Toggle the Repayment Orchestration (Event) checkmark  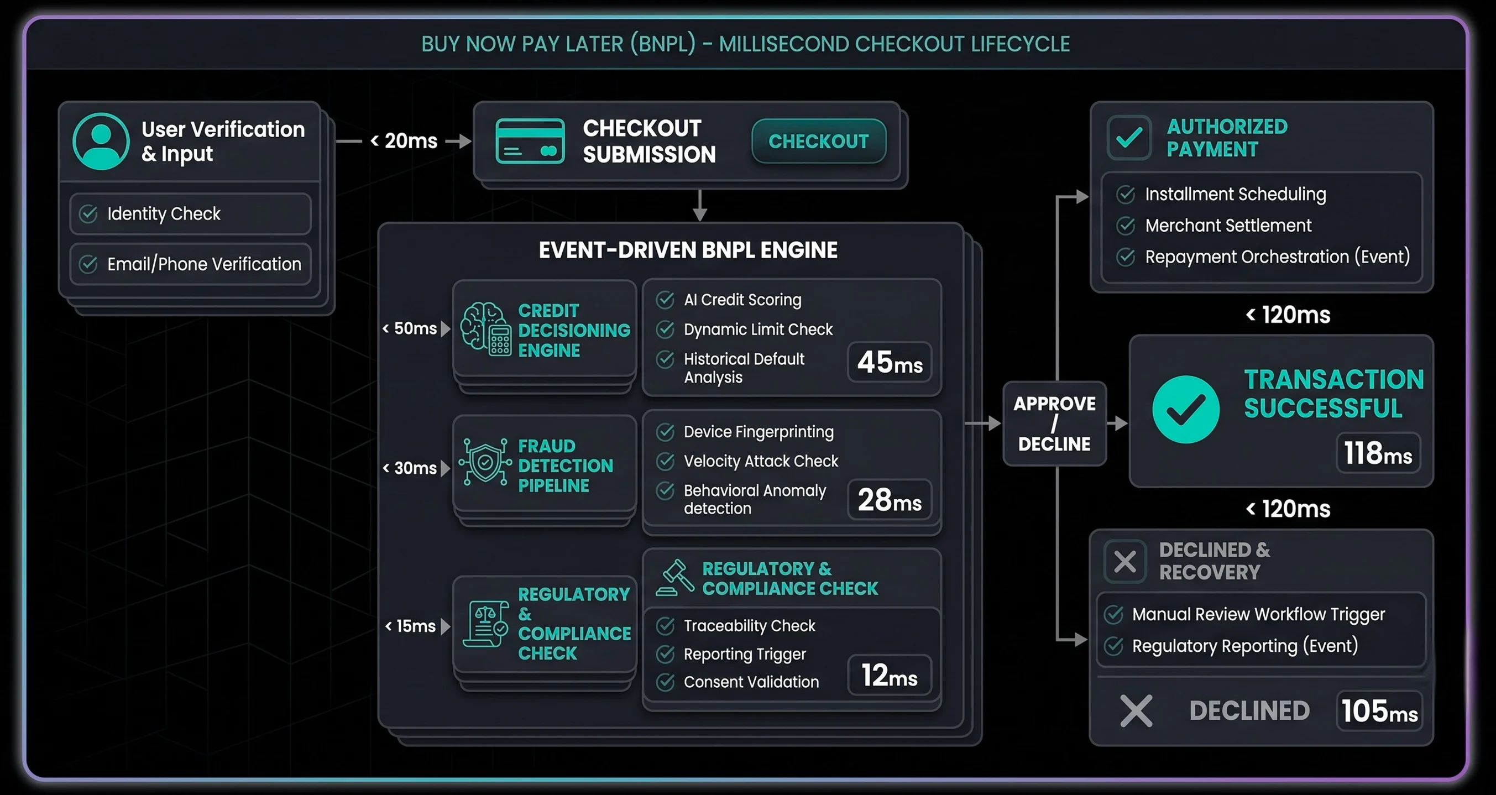tap(1126, 257)
